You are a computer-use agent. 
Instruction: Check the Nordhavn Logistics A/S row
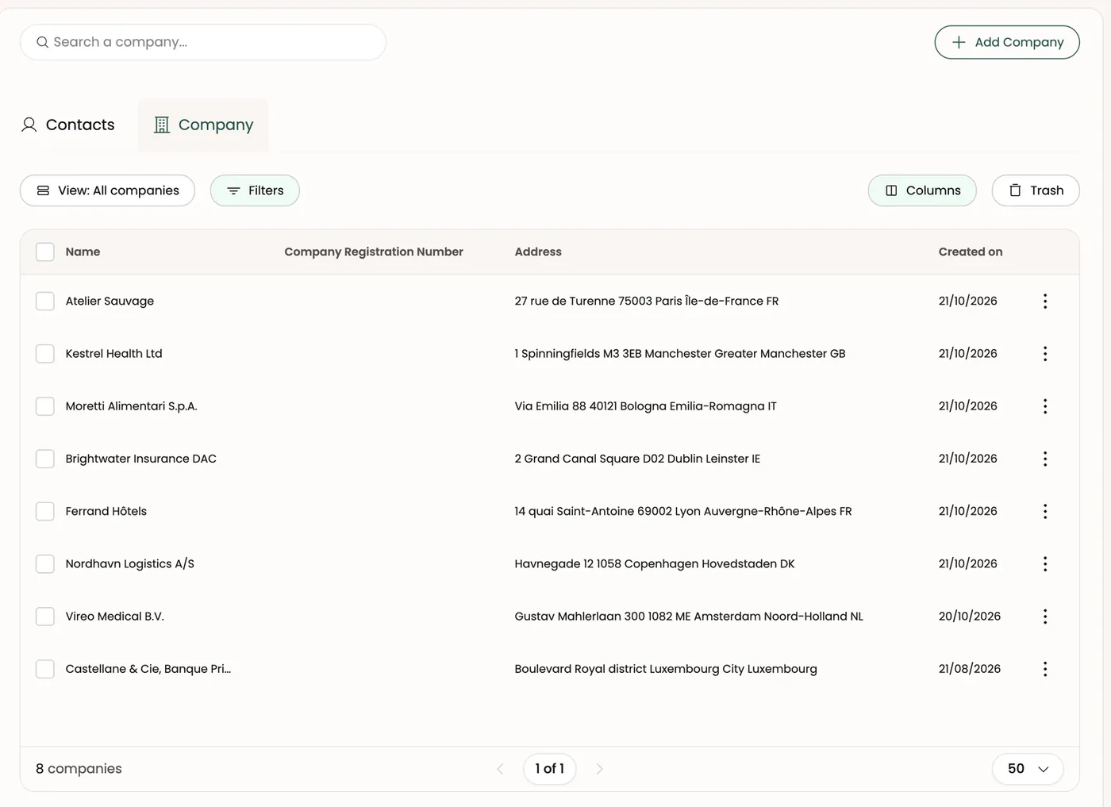[45, 563]
